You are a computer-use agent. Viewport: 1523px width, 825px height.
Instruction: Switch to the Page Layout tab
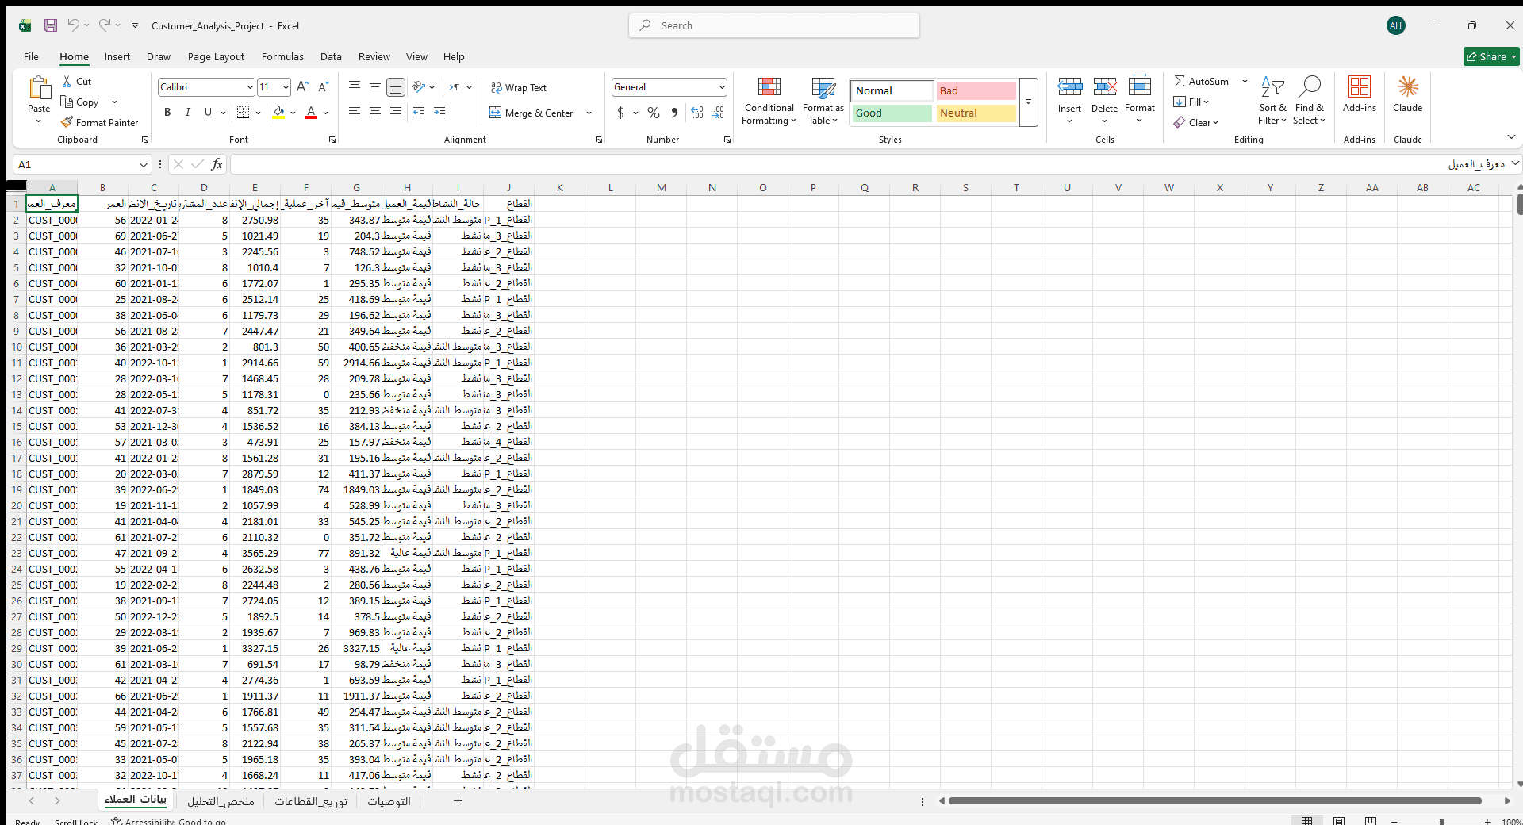pos(216,57)
